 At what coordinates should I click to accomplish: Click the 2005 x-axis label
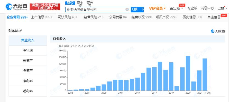[x=87, y=92]
